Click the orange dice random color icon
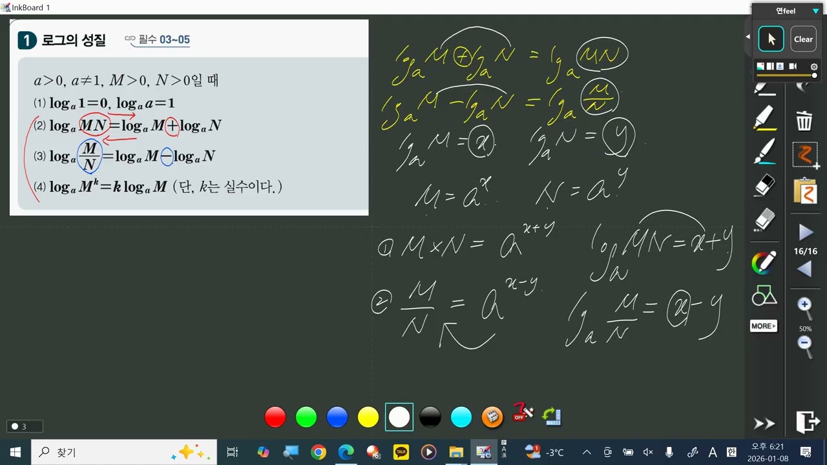Image resolution: width=827 pixels, height=465 pixels. (x=492, y=417)
